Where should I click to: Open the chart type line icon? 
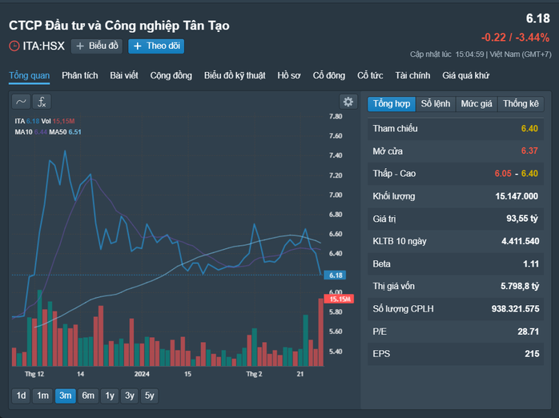point(21,102)
